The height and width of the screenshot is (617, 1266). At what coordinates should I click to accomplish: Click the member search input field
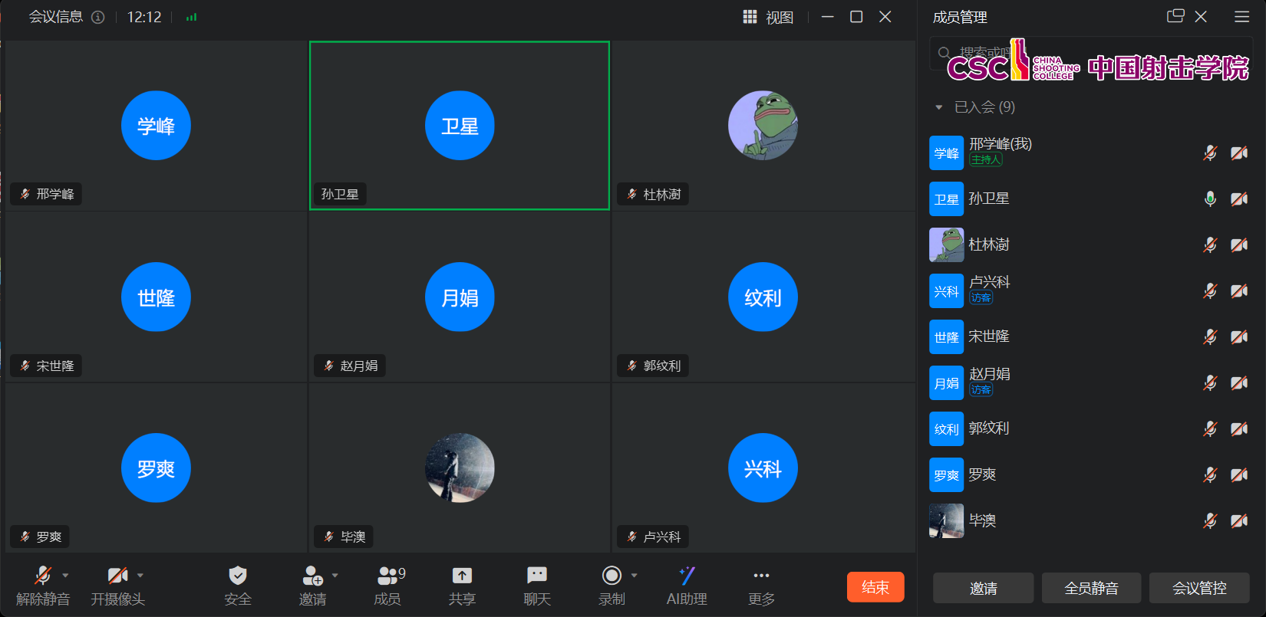[x=1091, y=53]
